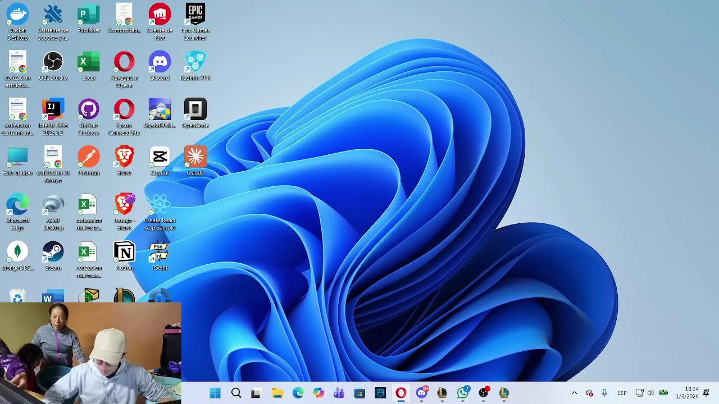Select the Radmin VPN shortcut

point(195,66)
